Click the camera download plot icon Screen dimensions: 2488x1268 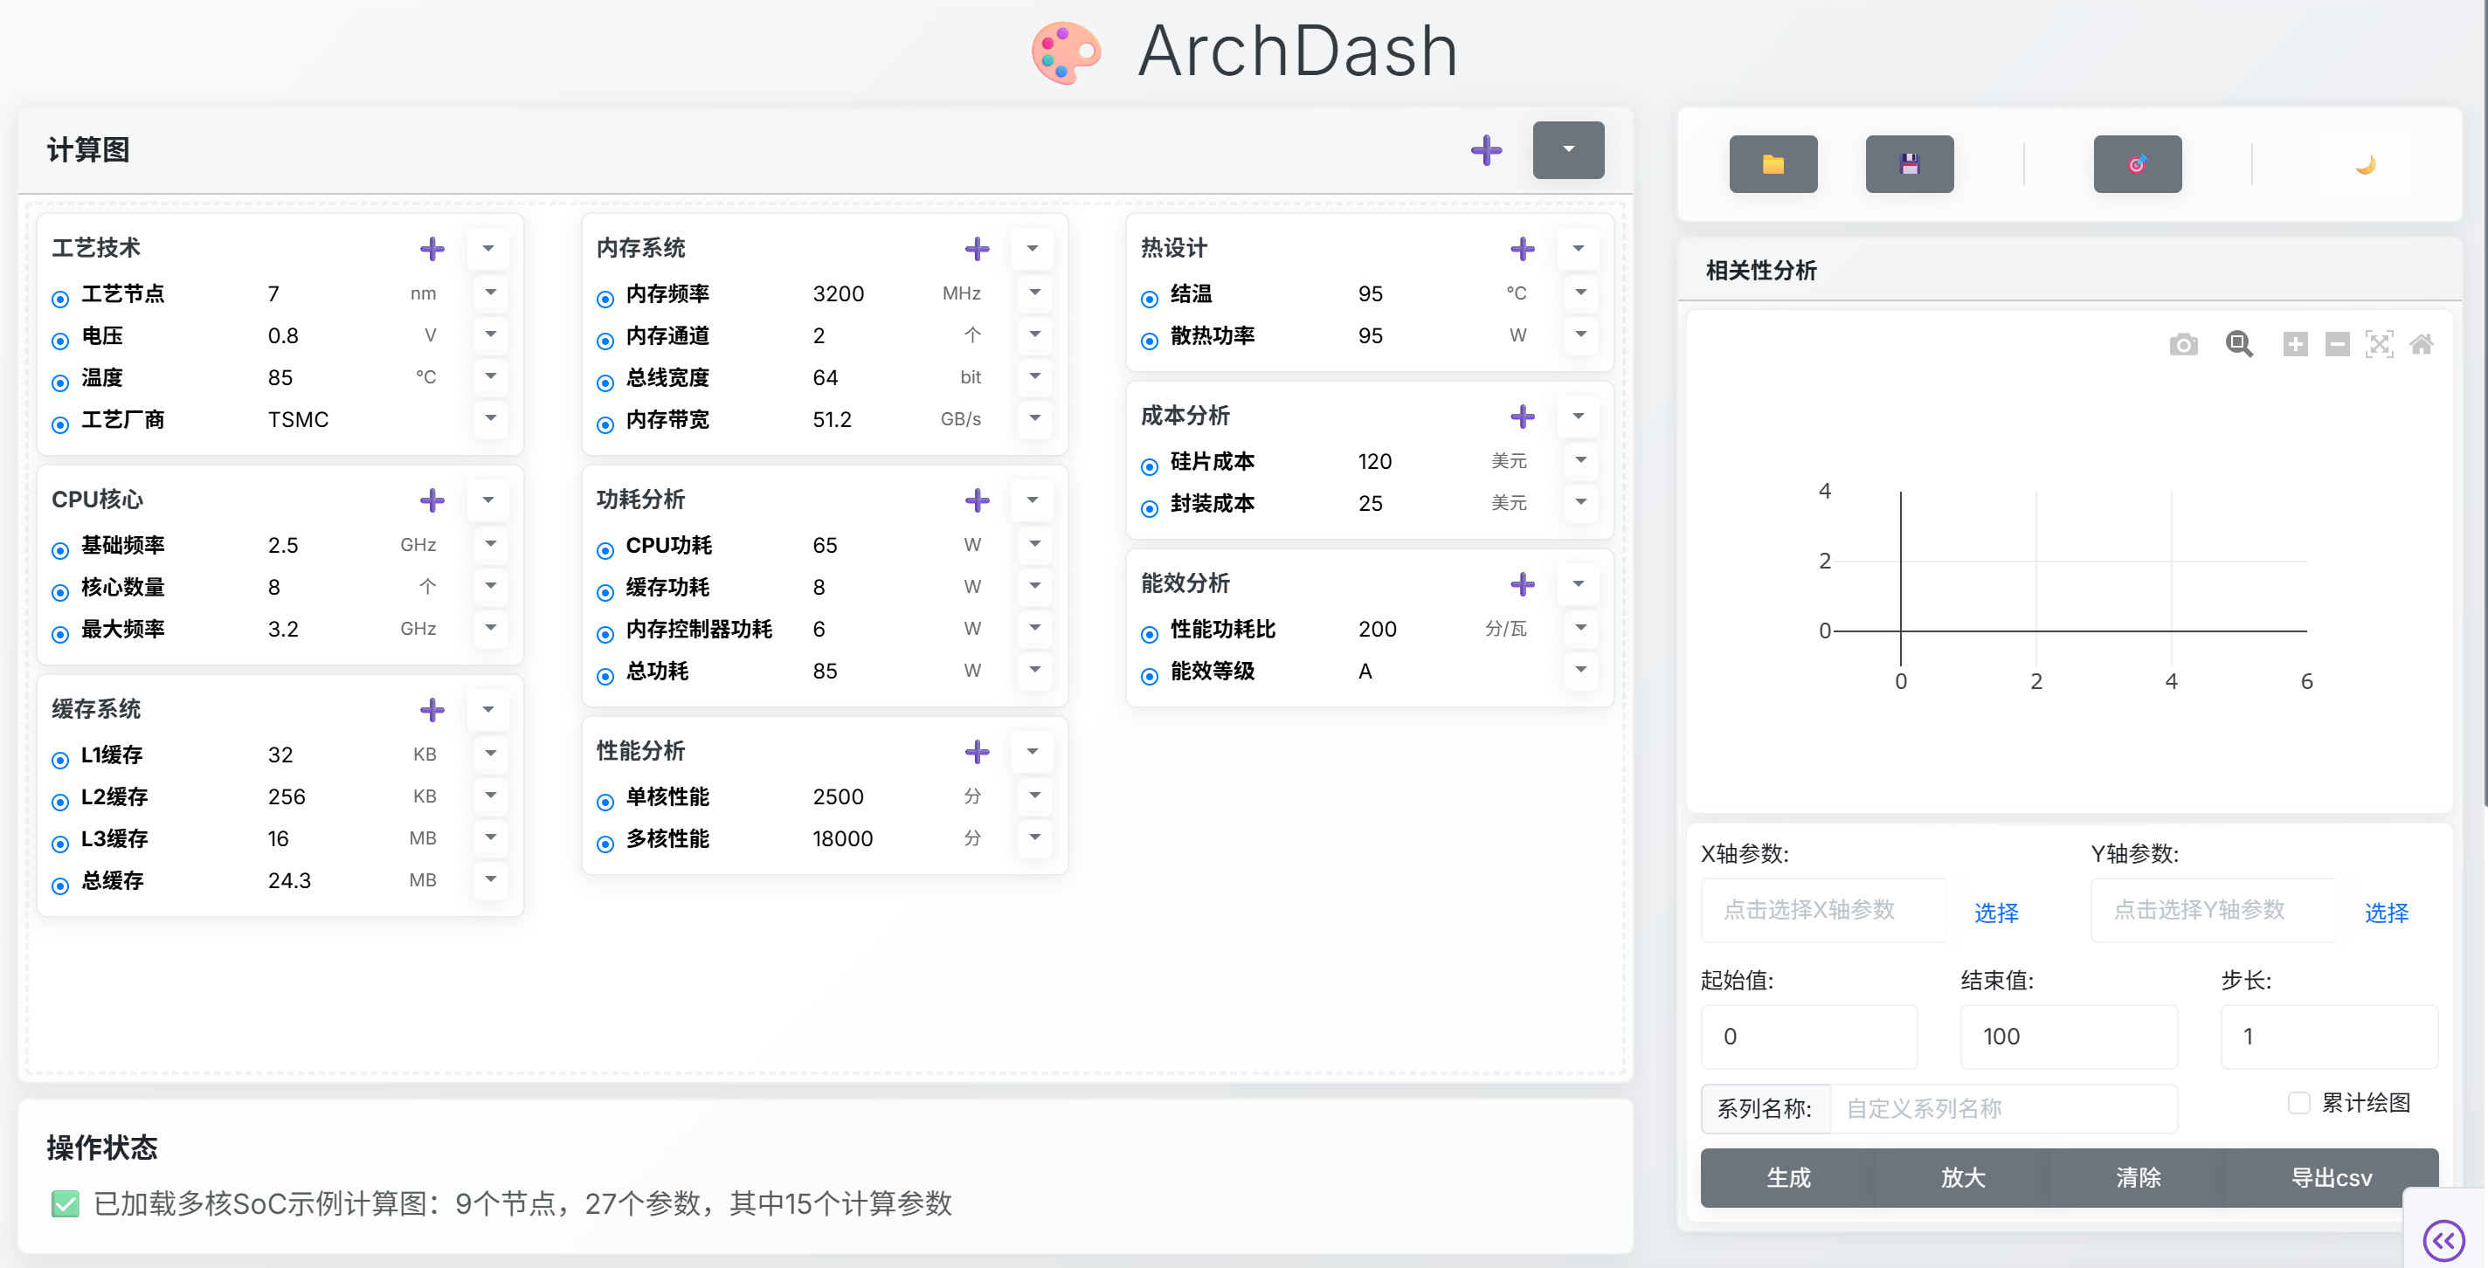[x=2183, y=345]
